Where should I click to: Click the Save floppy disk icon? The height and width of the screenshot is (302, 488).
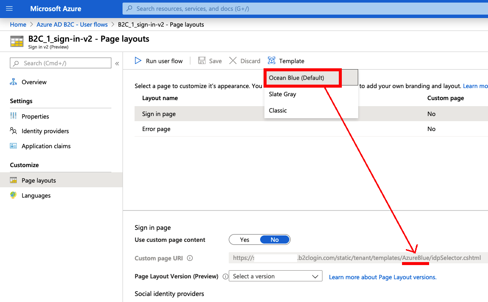tap(202, 61)
